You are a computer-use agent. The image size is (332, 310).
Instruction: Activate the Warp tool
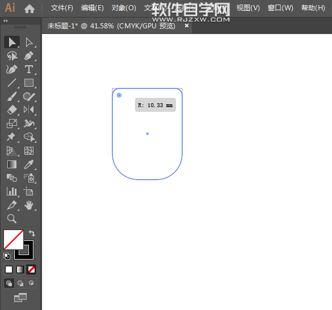coord(29,124)
